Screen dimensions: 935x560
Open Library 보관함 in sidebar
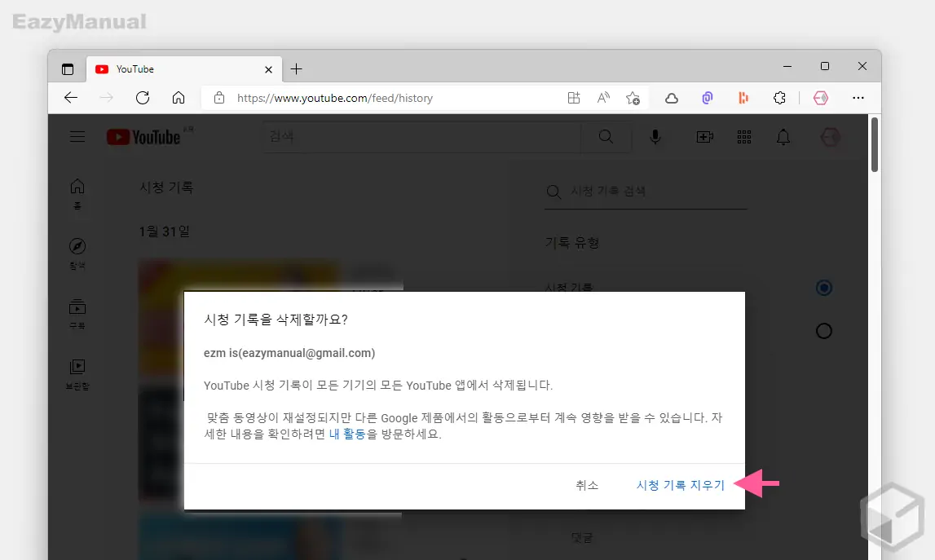pos(77,374)
